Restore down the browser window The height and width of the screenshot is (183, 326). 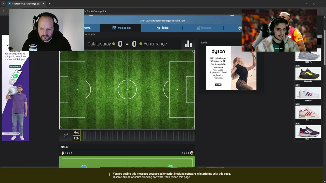coord(314,4)
